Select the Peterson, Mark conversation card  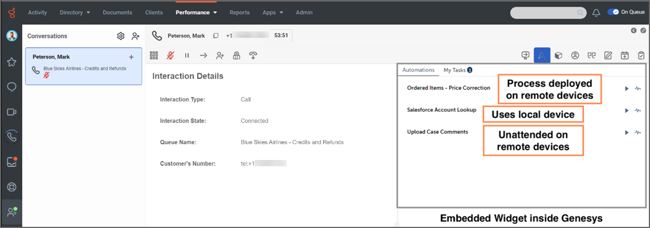(x=84, y=66)
